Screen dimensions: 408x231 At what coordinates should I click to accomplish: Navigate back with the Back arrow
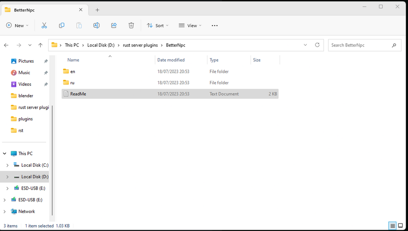pos(6,45)
